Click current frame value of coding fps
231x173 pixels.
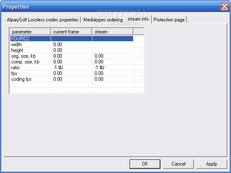point(58,79)
